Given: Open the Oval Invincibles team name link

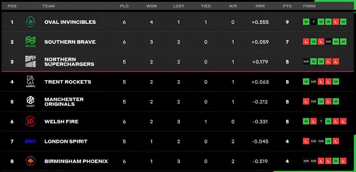Looking at the screenshot, I should [70, 22].
